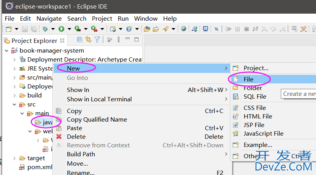This screenshot has width=316, height=175.
Task: Click the Project Explorer filter funnel icon
Action: click(97, 40)
